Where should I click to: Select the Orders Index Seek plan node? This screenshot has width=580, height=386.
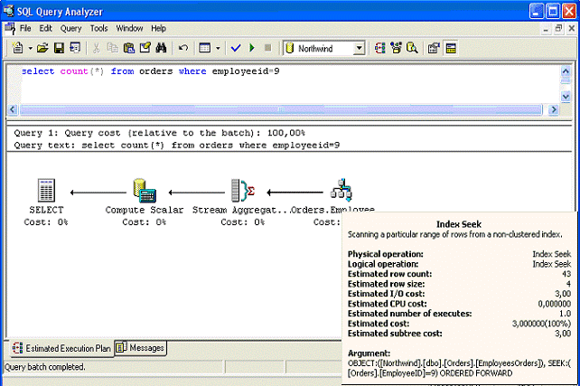[x=341, y=190]
